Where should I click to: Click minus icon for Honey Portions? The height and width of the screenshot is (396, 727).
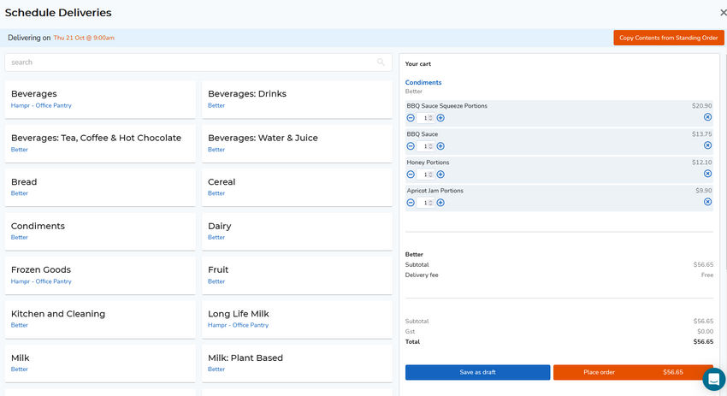pyautogui.click(x=411, y=174)
